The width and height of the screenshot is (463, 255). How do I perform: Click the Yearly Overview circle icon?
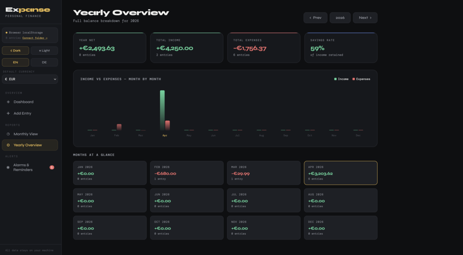(x=8, y=145)
